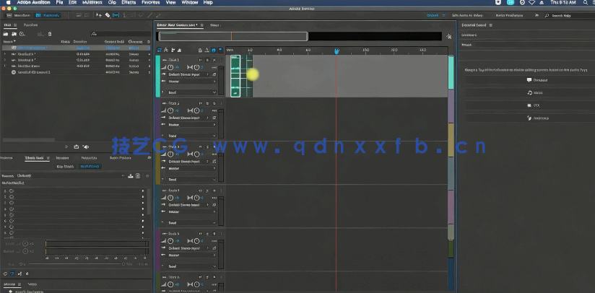Click the save preset icon in Effects Rack
Viewport: 595px width, 293px height.
(130, 175)
